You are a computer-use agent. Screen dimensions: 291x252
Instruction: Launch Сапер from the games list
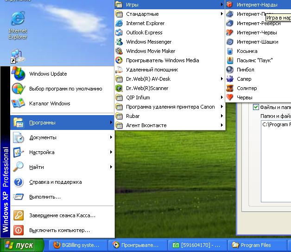258,79
